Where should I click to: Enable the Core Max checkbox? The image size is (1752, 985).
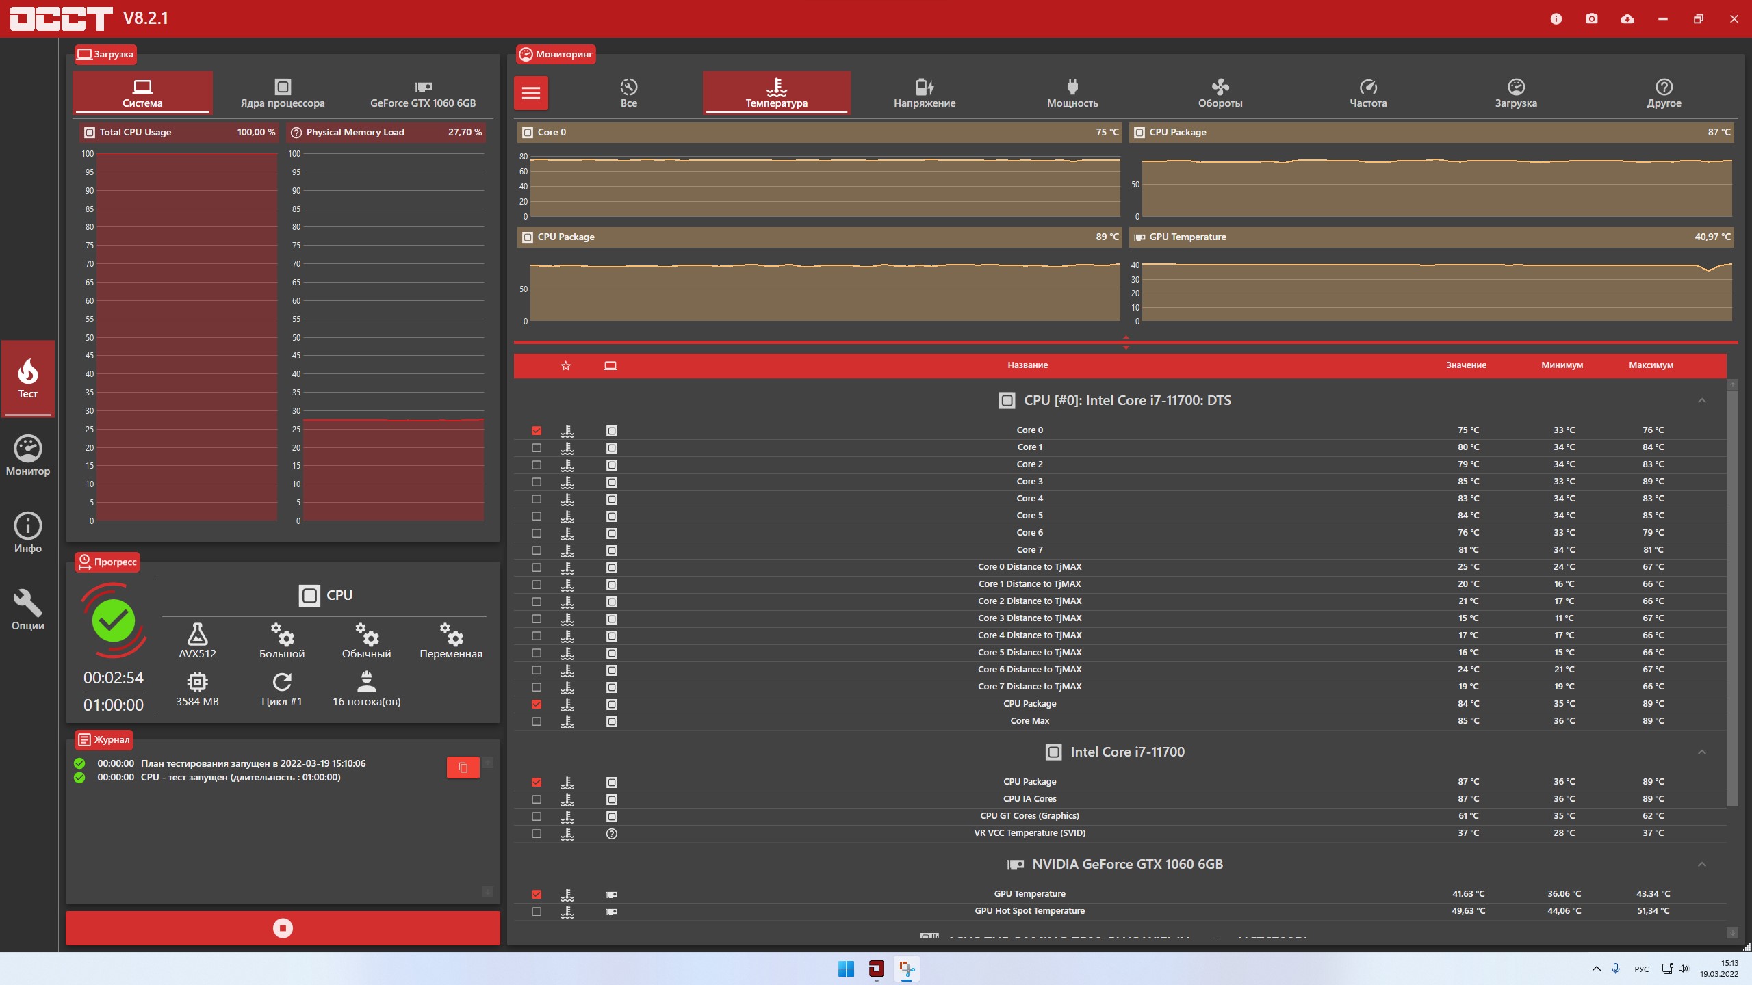[x=537, y=722]
